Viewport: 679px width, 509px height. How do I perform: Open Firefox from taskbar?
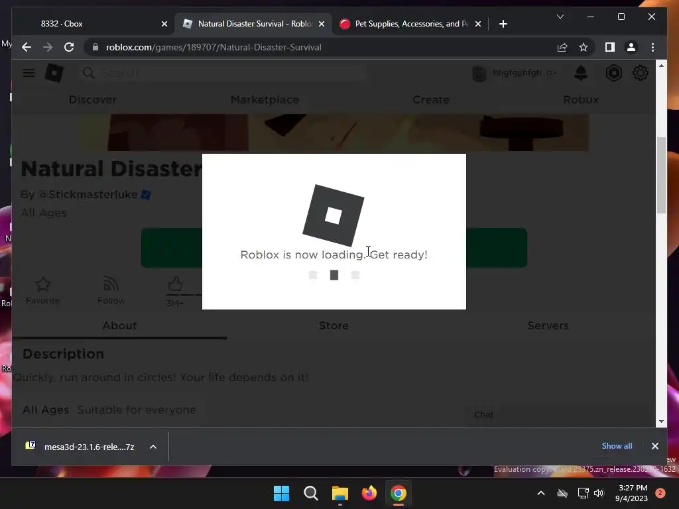tap(369, 493)
